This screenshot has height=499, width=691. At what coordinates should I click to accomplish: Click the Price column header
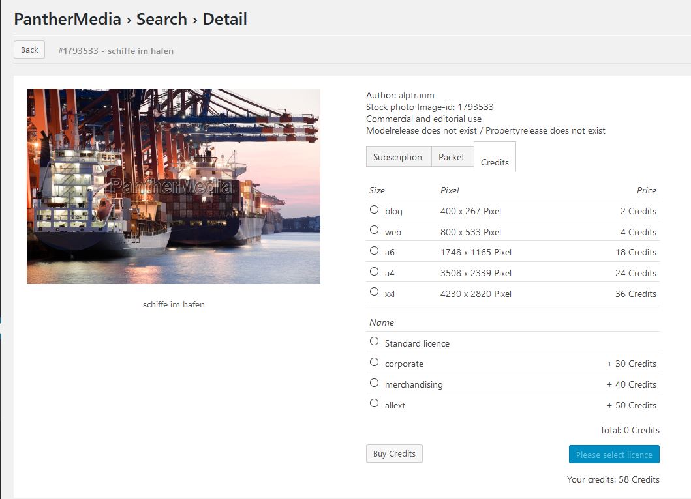point(647,190)
